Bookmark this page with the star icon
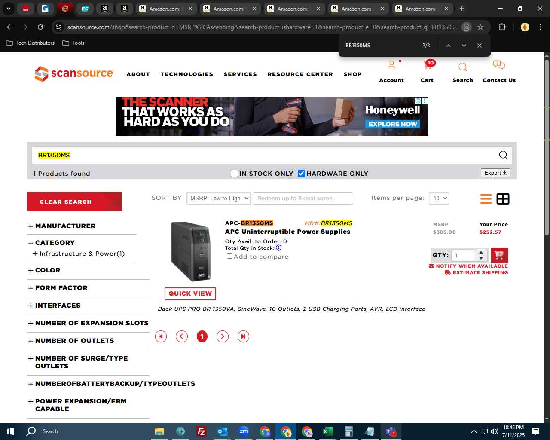The height and width of the screenshot is (440, 550). coord(480,27)
